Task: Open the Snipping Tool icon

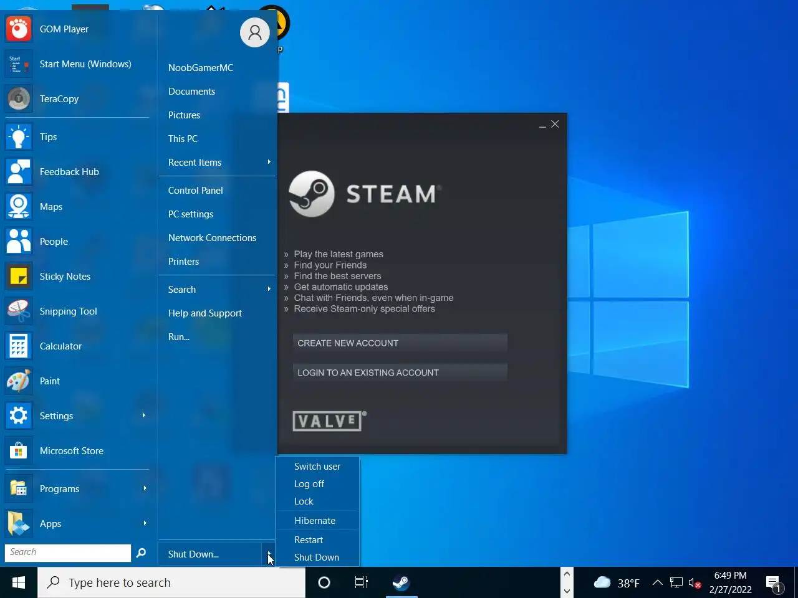Action: pyautogui.click(x=19, y=311)
